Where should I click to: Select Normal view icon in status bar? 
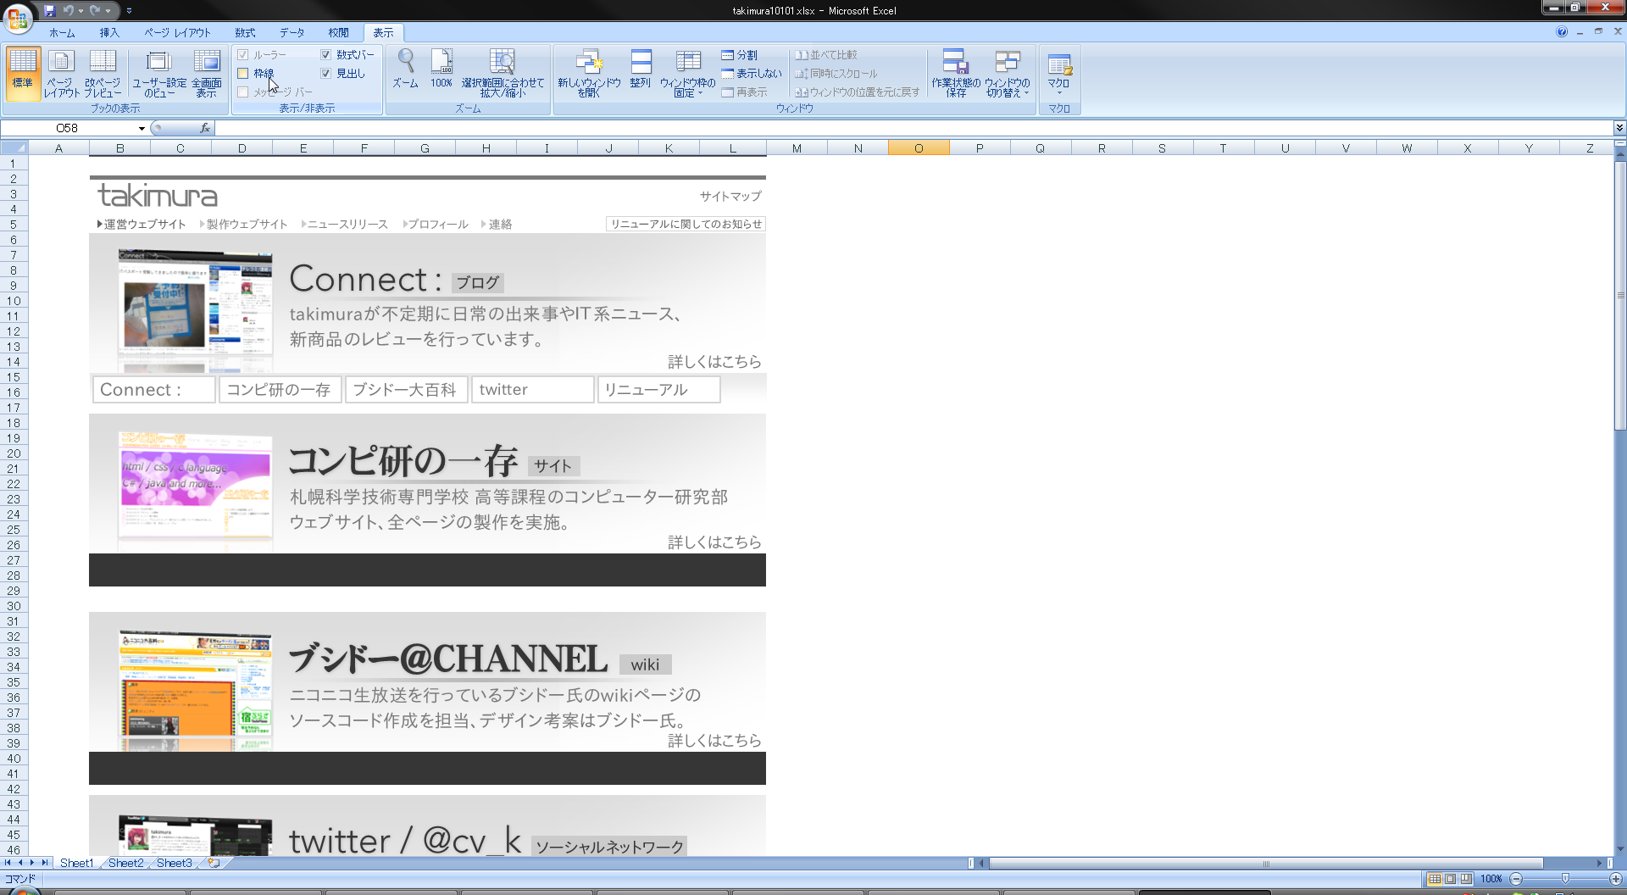pyautogui.click(x=1435, y=879)
